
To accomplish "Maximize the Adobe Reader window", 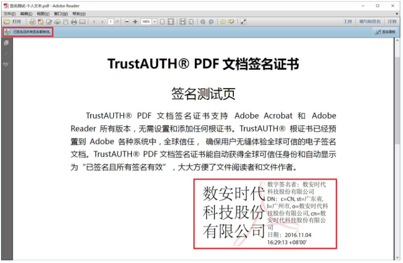I will 377,6.
